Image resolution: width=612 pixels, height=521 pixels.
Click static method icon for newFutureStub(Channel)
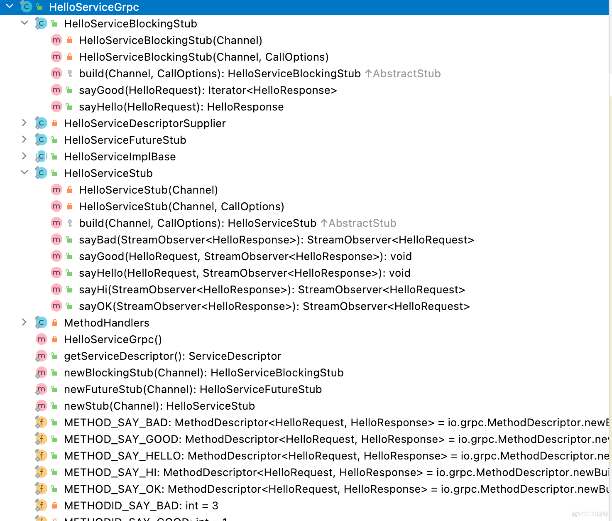coord(41,389)
